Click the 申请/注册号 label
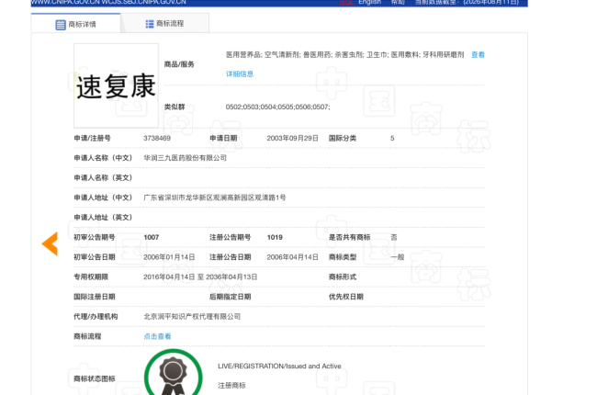 92,139
